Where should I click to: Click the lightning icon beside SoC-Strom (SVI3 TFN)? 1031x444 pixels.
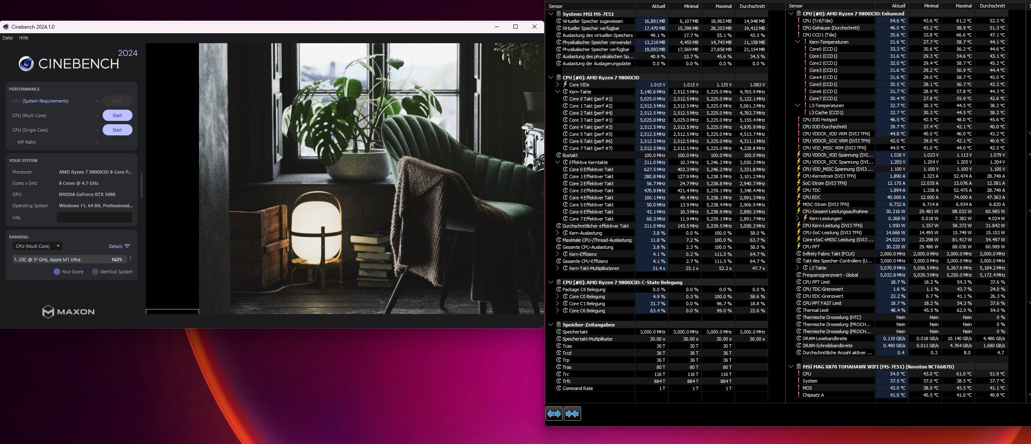click(x=799, y=183)
